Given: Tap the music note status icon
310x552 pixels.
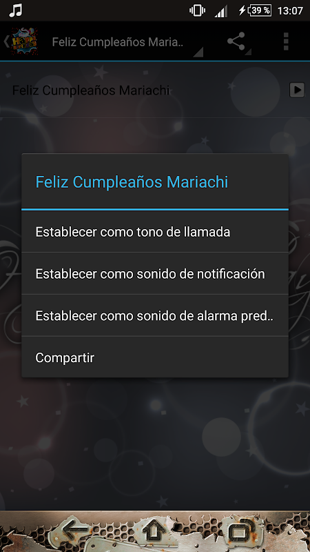Looking at the screenshot, I should pyautogui.click(x=15, y=10).
